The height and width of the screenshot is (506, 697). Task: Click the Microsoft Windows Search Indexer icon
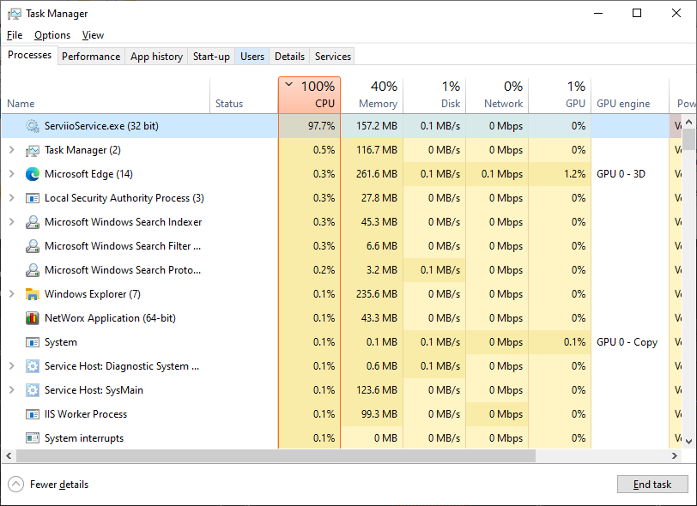tap(33, 222)
